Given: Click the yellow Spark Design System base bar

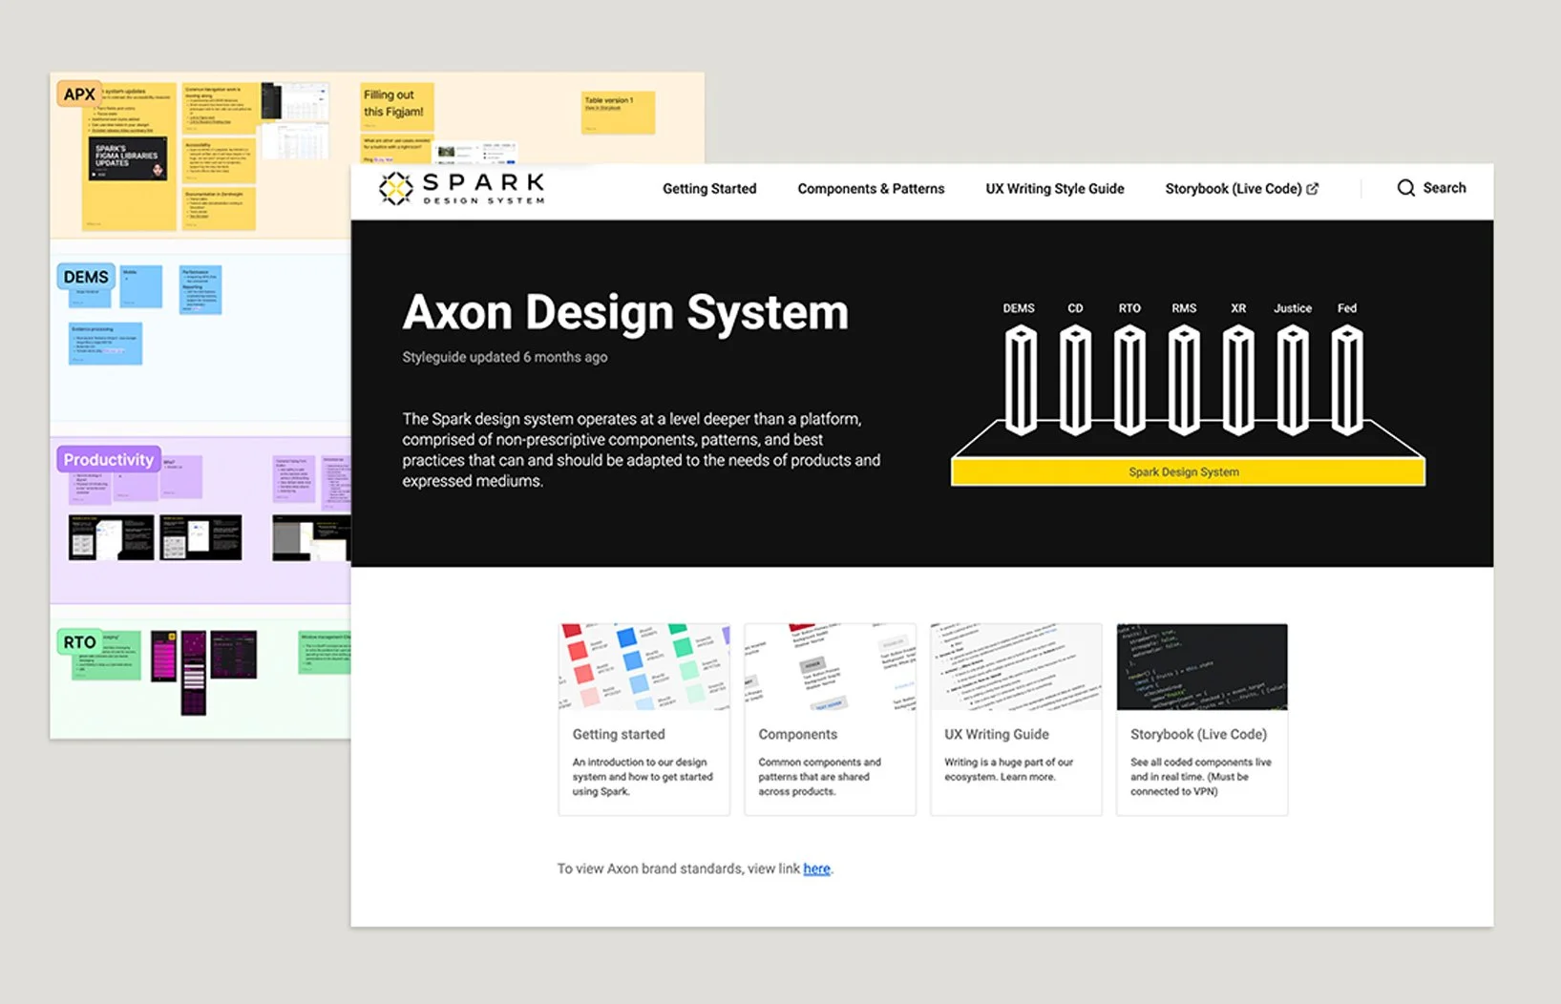Looking at the screenshot, I should [x=1188, y=471].
